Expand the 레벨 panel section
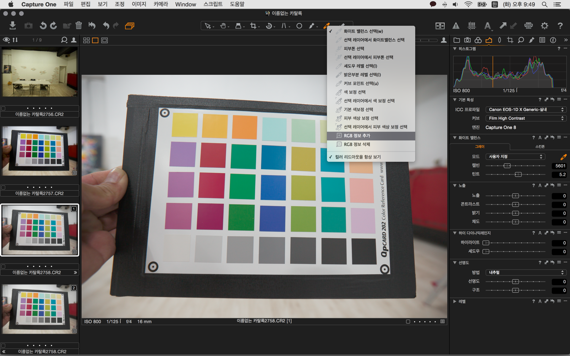570x356 pixels. [x=455, y=301]
